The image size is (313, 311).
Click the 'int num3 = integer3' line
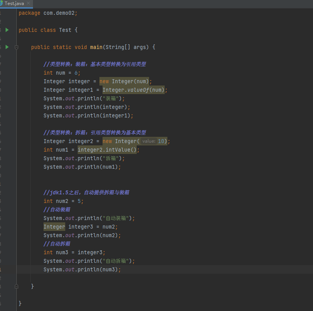pyautogui.click(x=74, y=253)
